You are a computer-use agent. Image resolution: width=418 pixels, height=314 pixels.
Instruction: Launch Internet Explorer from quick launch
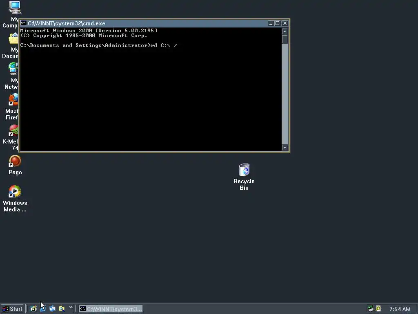(43, 309)
